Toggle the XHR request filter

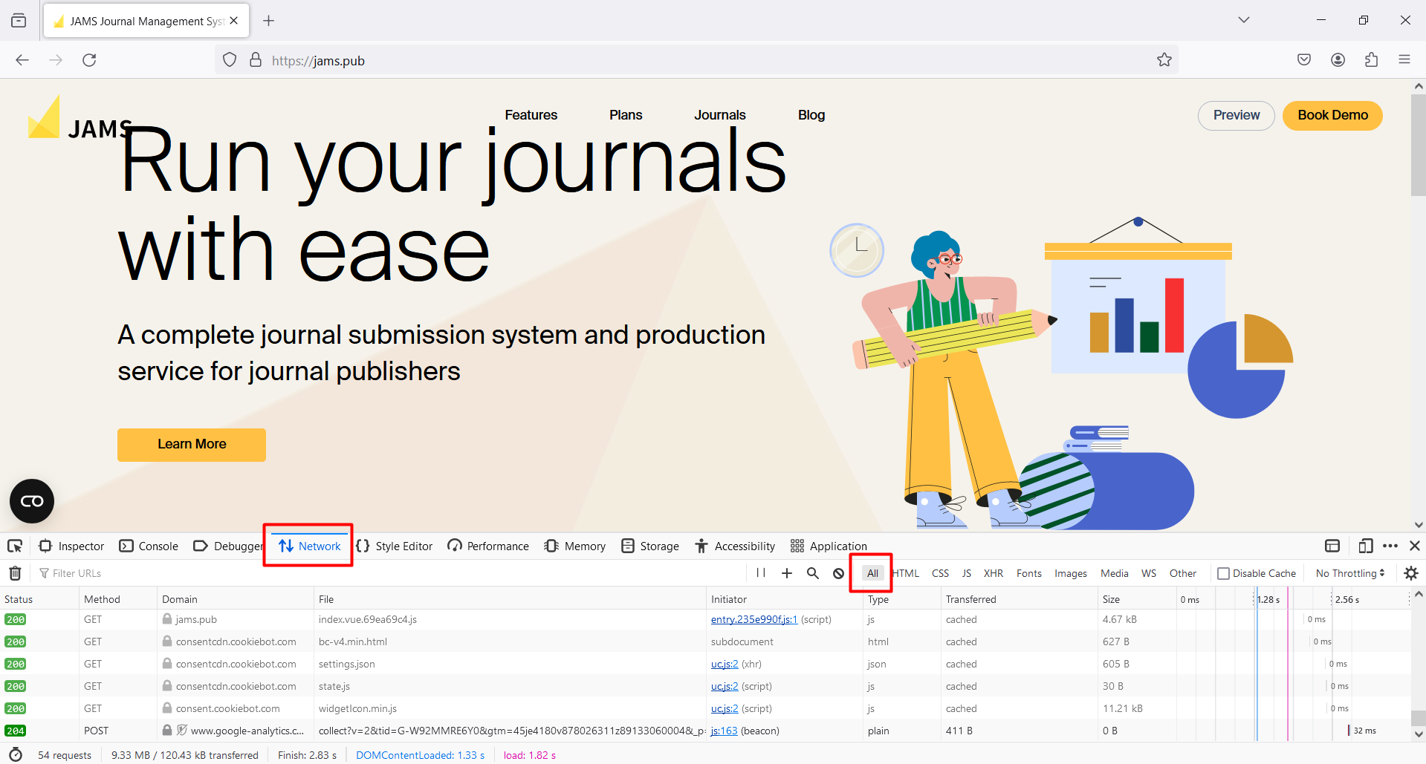pyautogui.click(x=993, y=573)
